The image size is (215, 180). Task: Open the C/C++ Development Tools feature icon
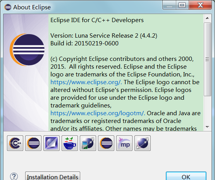tap(15, 143)
